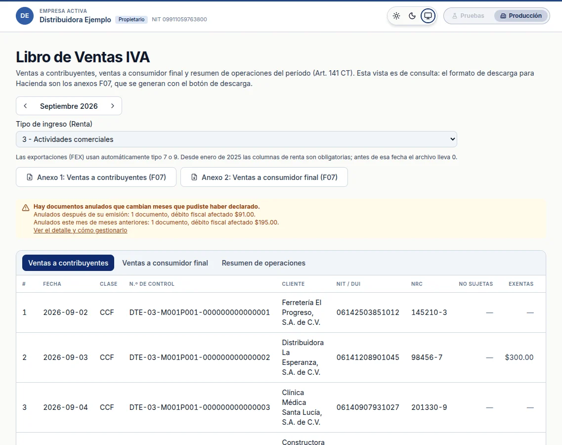Click client Ferretería El Progreso, S.A. de C.V.

click(302, 312)
